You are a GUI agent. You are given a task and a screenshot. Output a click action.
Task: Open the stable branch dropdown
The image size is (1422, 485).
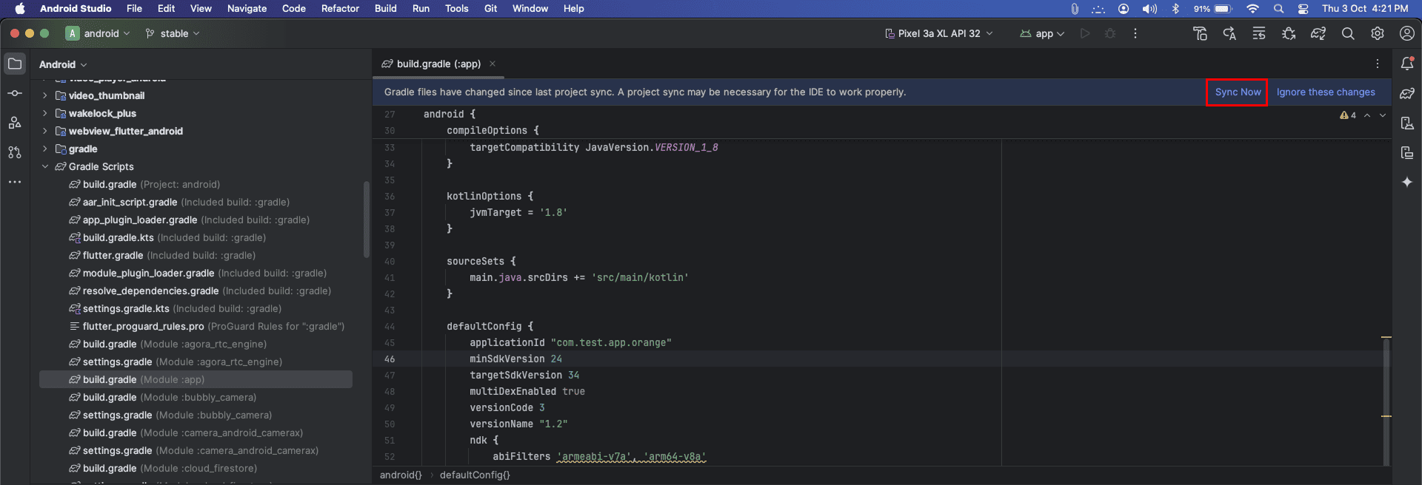point(173,34)
